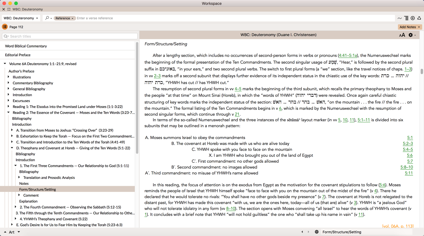Image resolution: width=424 pixels, height=236 pixels.
Task: Open the Explanation entry
Action: [28, 201]
